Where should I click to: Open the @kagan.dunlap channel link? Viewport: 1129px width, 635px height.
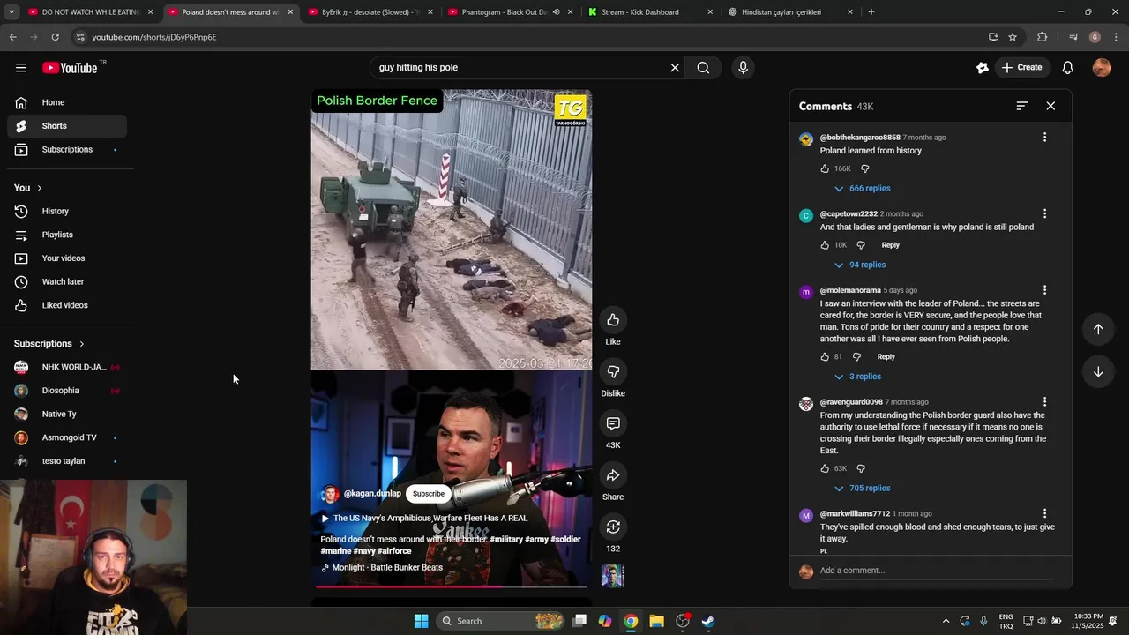[372, 494]
